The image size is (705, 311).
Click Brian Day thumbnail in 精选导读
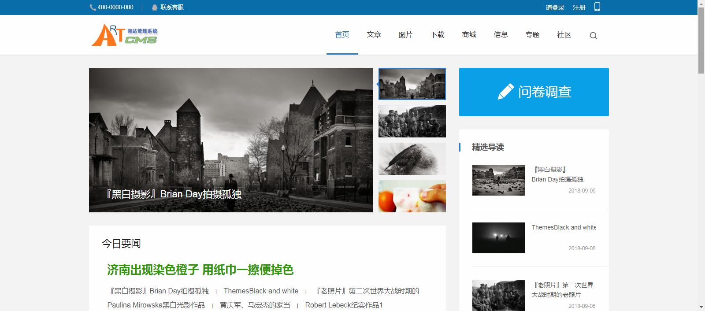pos(499,180)
